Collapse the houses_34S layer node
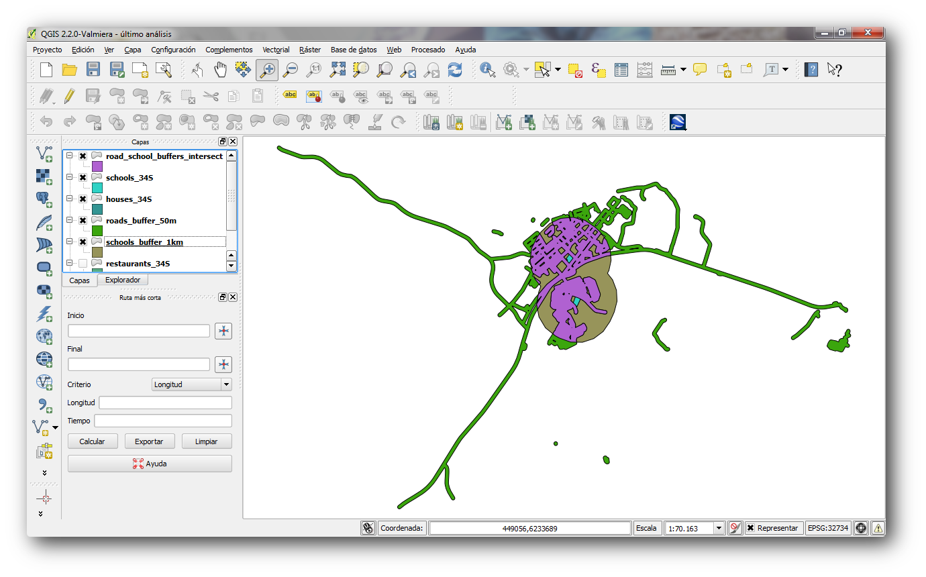This screenshot has width=926, height=577. (69, 199)
